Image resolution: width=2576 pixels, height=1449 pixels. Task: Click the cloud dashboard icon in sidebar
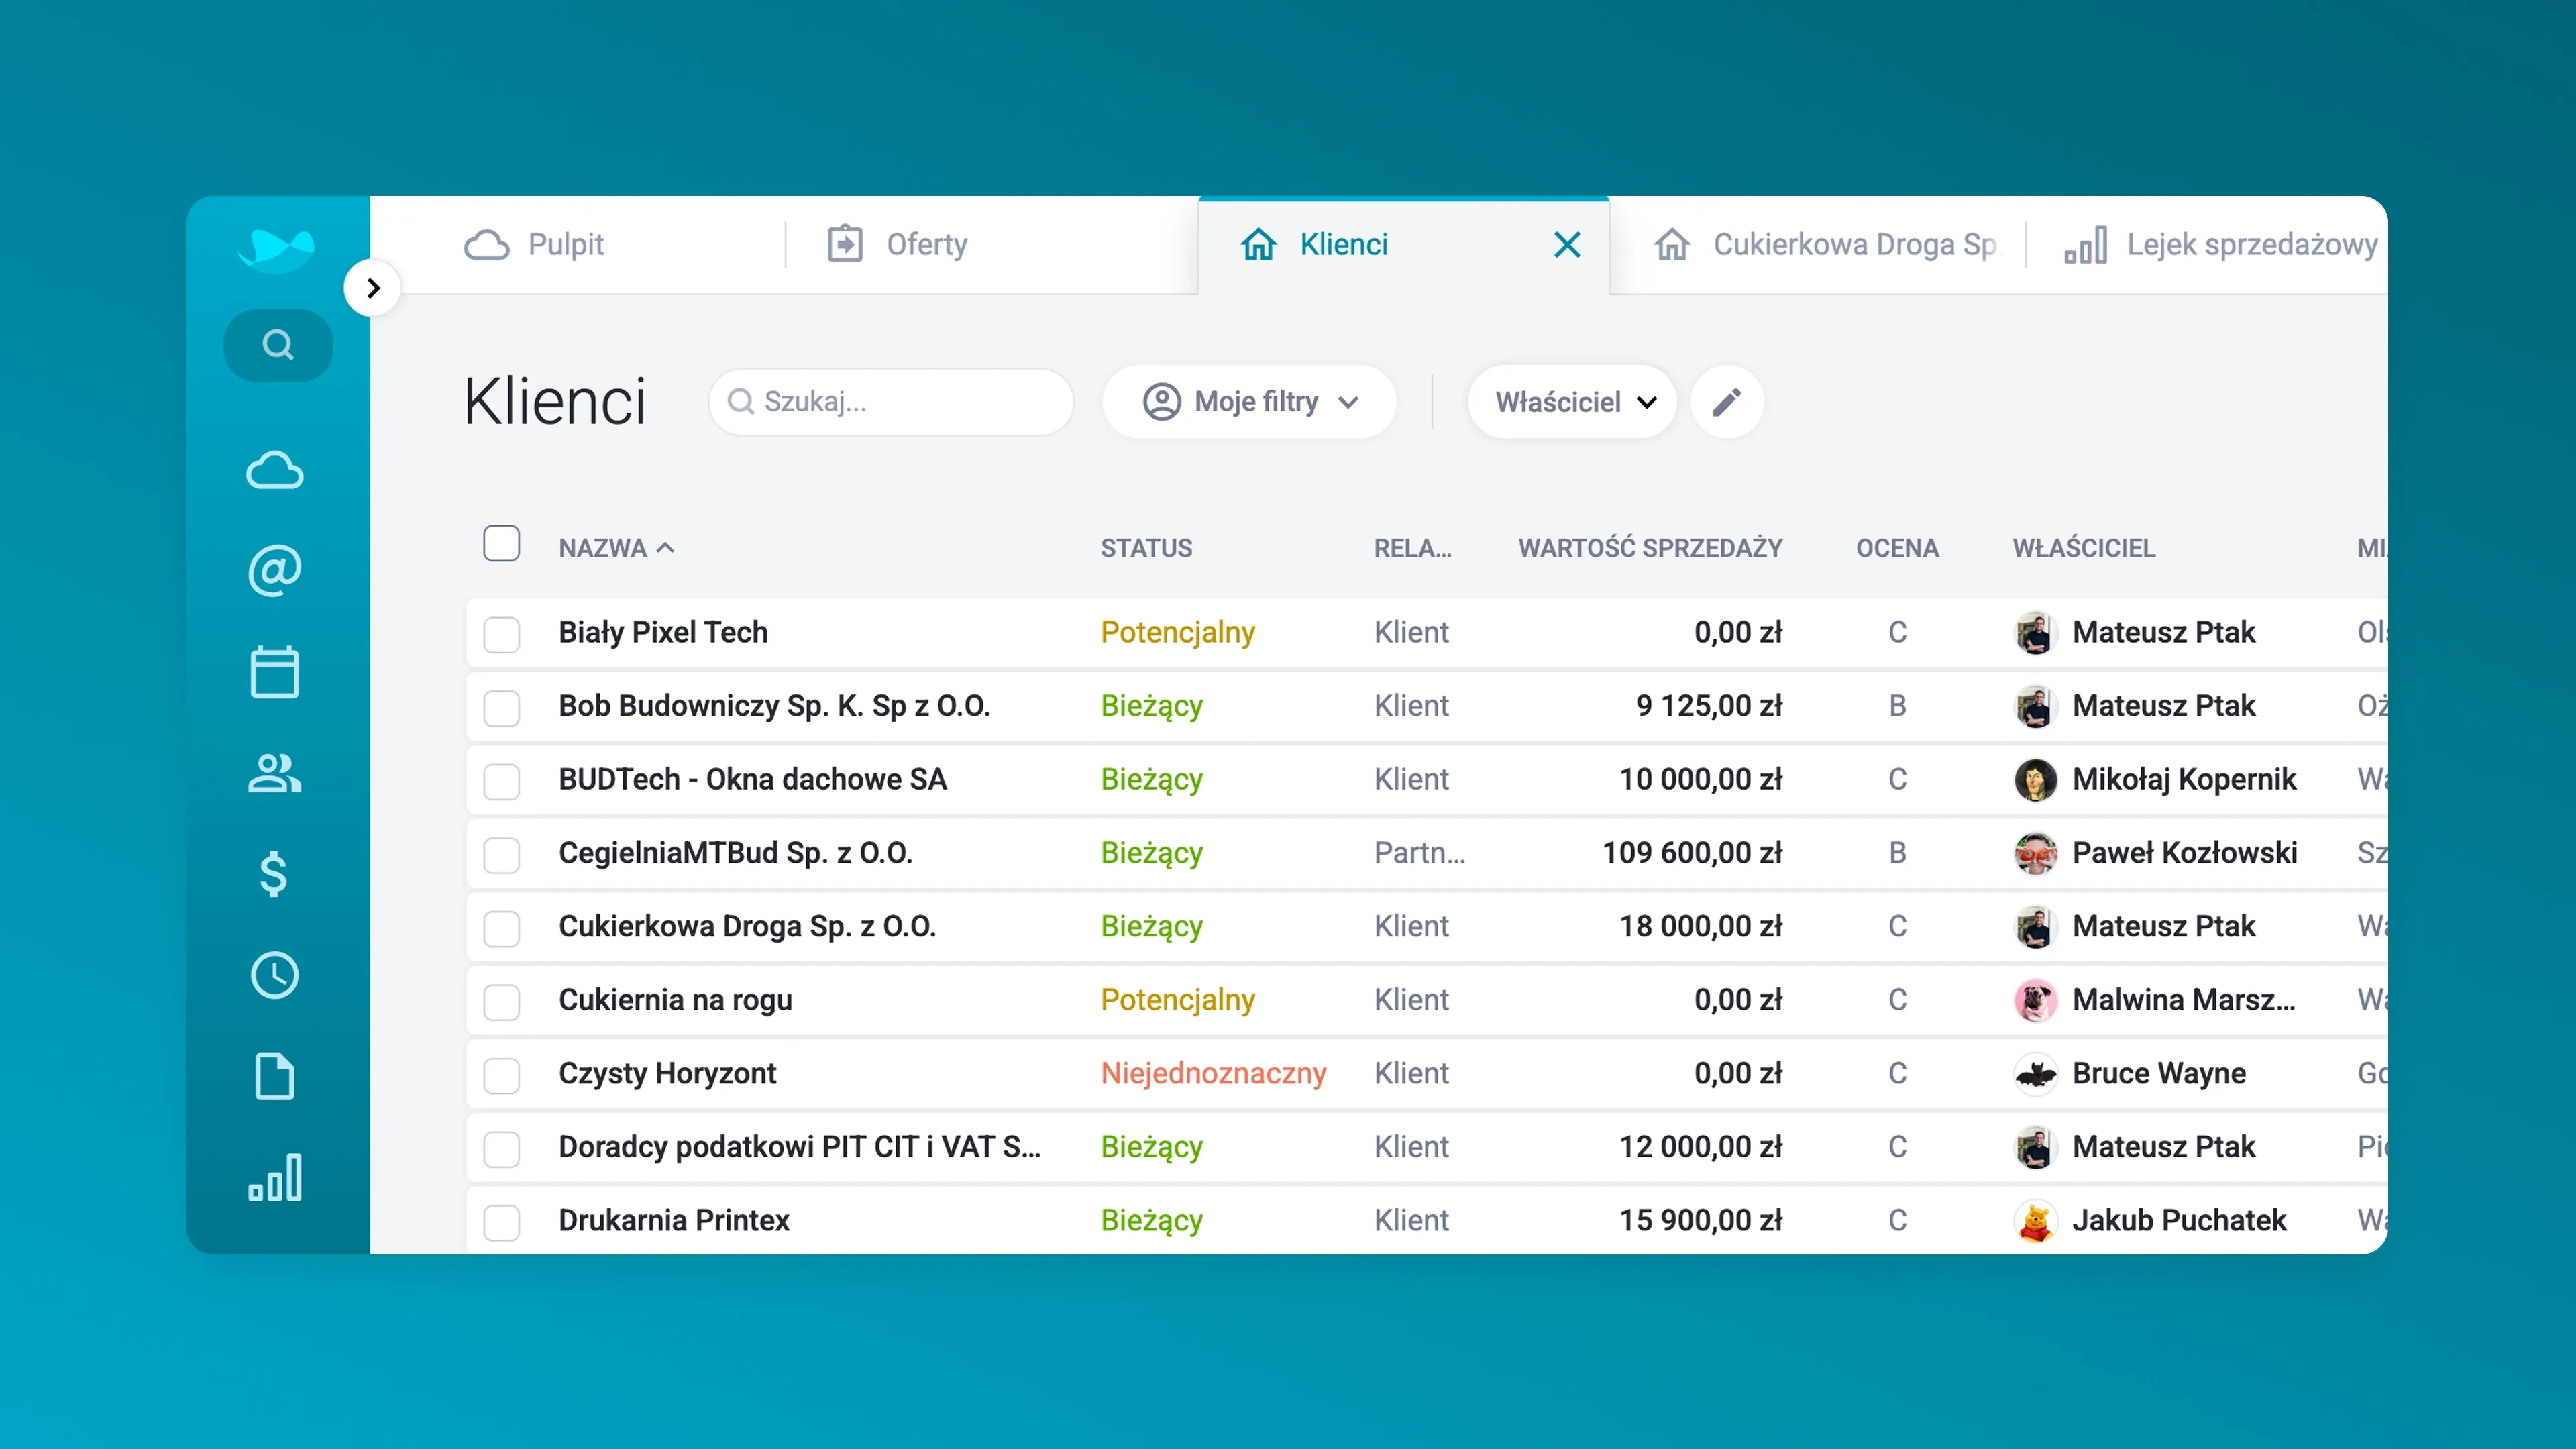click(275, 470)
